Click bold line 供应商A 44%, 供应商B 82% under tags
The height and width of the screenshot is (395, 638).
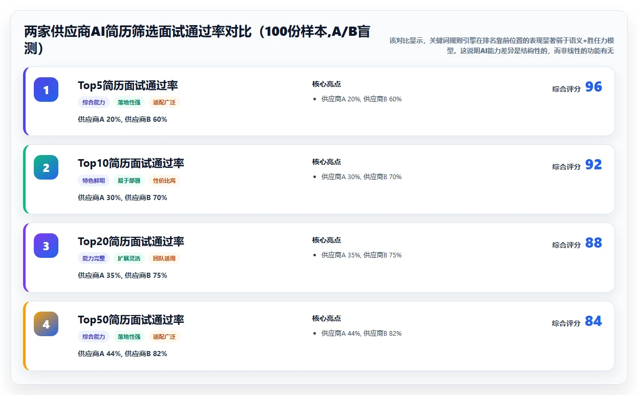click(x=122, y=354)
